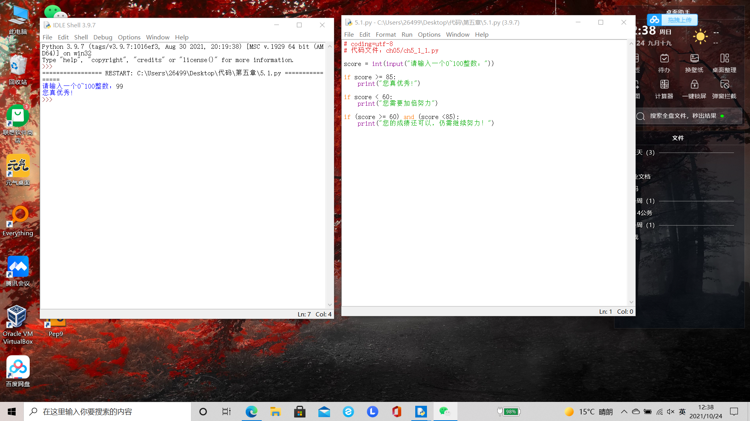
Task: Open the Help menu in IDLE Shell
Action: point(182,37)
